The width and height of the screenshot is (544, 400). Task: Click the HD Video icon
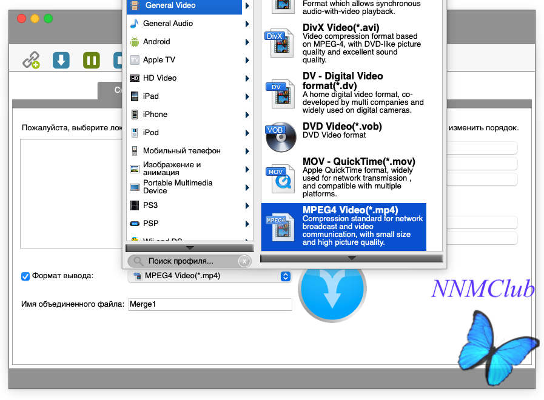click(134, 78)
